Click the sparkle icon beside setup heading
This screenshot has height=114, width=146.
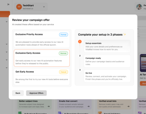[x=125, y=34]
